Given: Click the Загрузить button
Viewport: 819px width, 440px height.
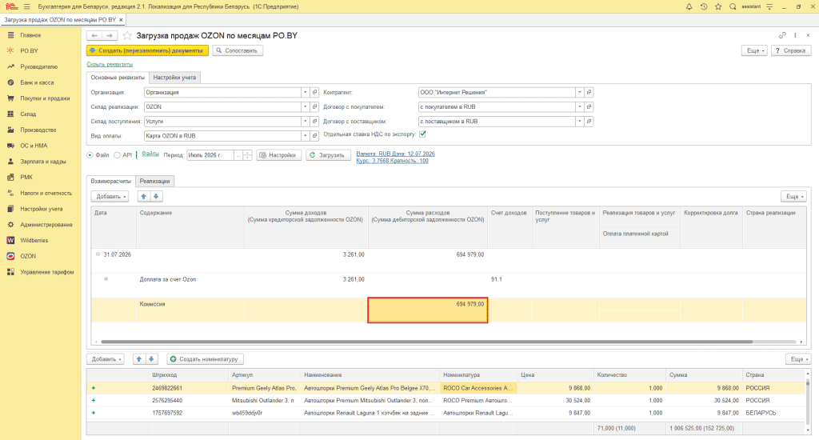Looking at the screenshot, I should click(x=327, y=155).
